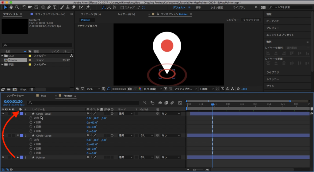
Task: Click the Circle-Large layer label color swatch
Action: coord(21,136)
